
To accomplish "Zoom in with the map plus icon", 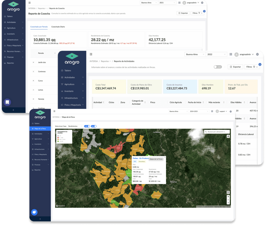I will (228, 196).
